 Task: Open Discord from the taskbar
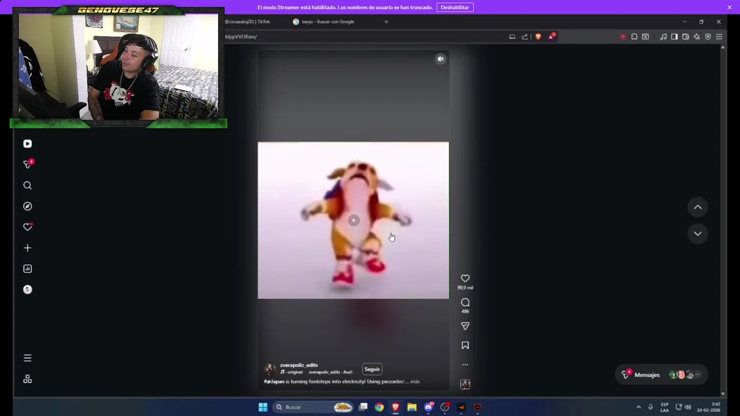coord(428,407)
